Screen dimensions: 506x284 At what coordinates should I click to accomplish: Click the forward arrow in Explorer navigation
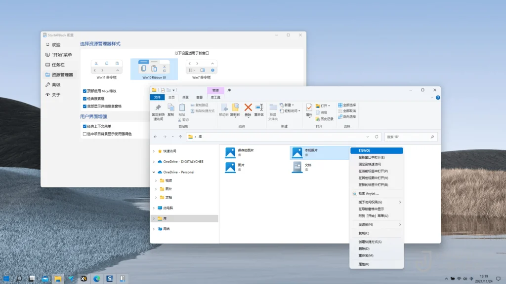click(x=165, y=137)
